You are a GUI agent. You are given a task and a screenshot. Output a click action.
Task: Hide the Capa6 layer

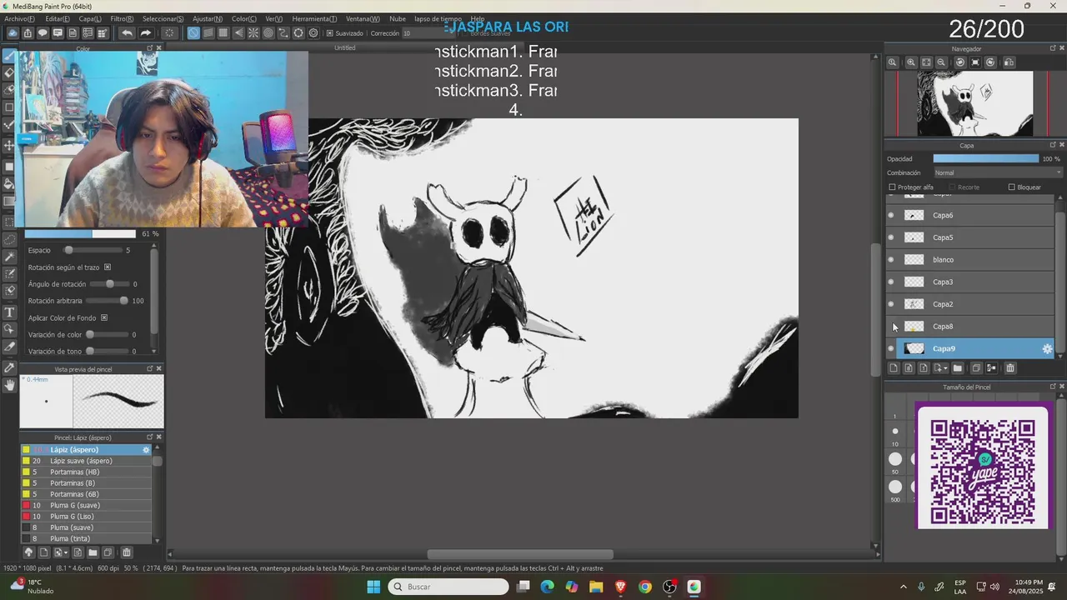[891, 216]
